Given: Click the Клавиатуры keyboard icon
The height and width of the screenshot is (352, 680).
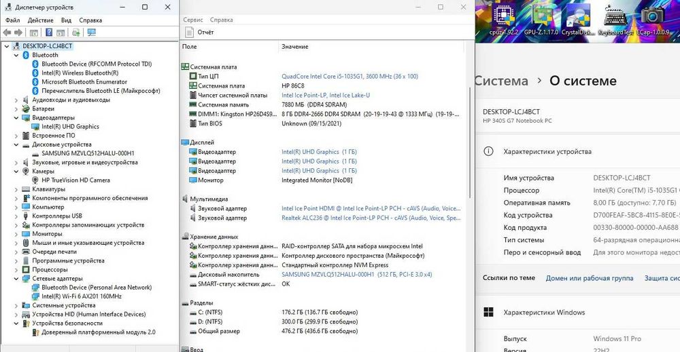Looking at the screenshot, I should 26,189.
